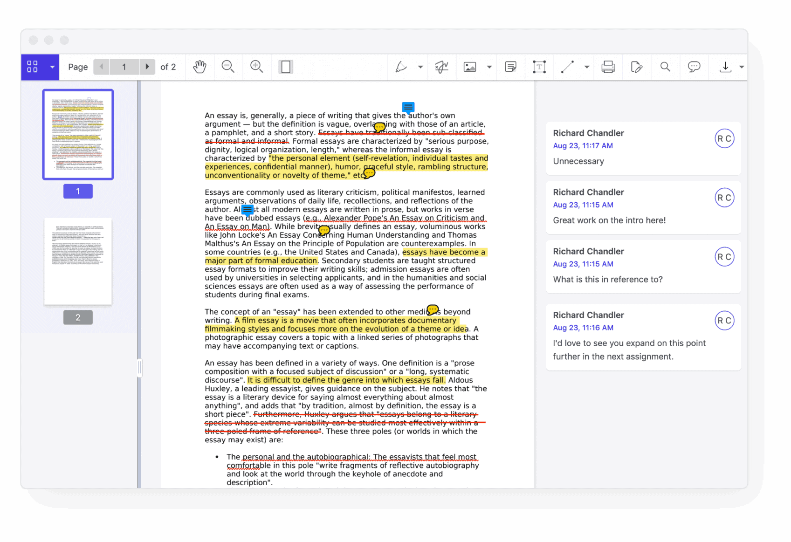Screen dimensions: 791x542
Task: Select the image annotation tool
Action: click(470, 67)
